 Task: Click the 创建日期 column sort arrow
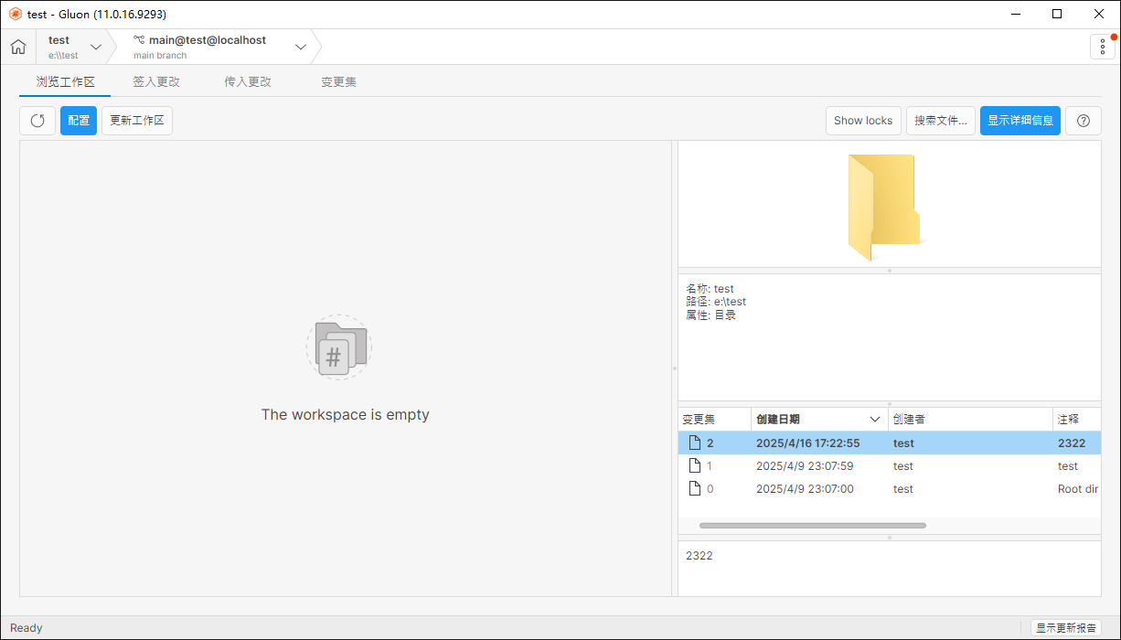click(875, 420)
